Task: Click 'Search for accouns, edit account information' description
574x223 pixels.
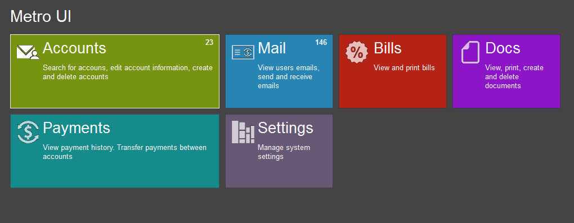Action: (128, 72)
